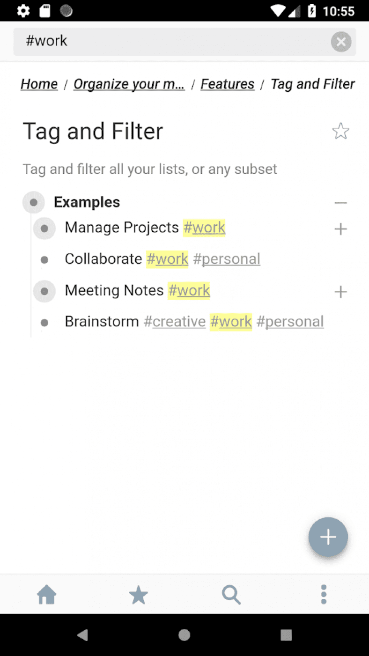The height and width of the screenshot is (656, 369).
Task: Tap the floating plus button to add item
Action: (x=328, y=537)
